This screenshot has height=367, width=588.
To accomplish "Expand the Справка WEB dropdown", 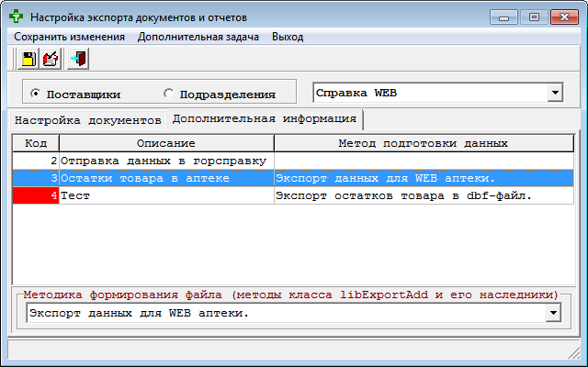I will [554, 93].
